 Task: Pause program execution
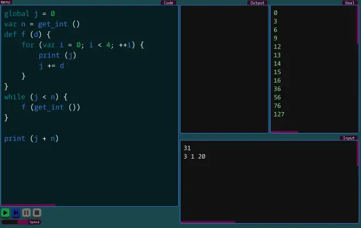(x=26, y=212)
